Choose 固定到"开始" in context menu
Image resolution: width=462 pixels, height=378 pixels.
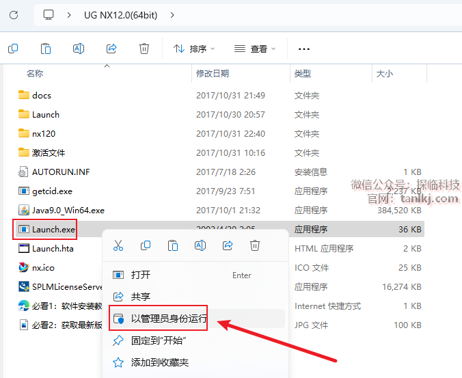click(195, 340)
